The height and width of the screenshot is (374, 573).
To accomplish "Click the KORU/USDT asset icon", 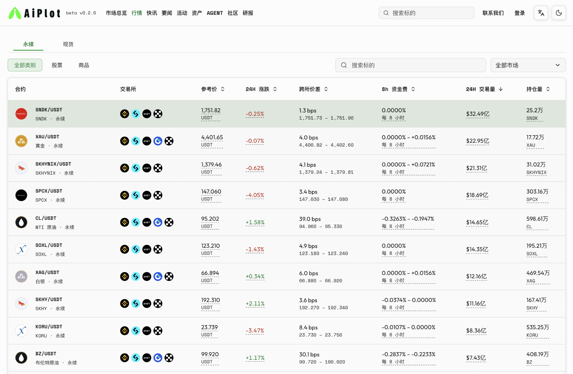I will [21, 331].
